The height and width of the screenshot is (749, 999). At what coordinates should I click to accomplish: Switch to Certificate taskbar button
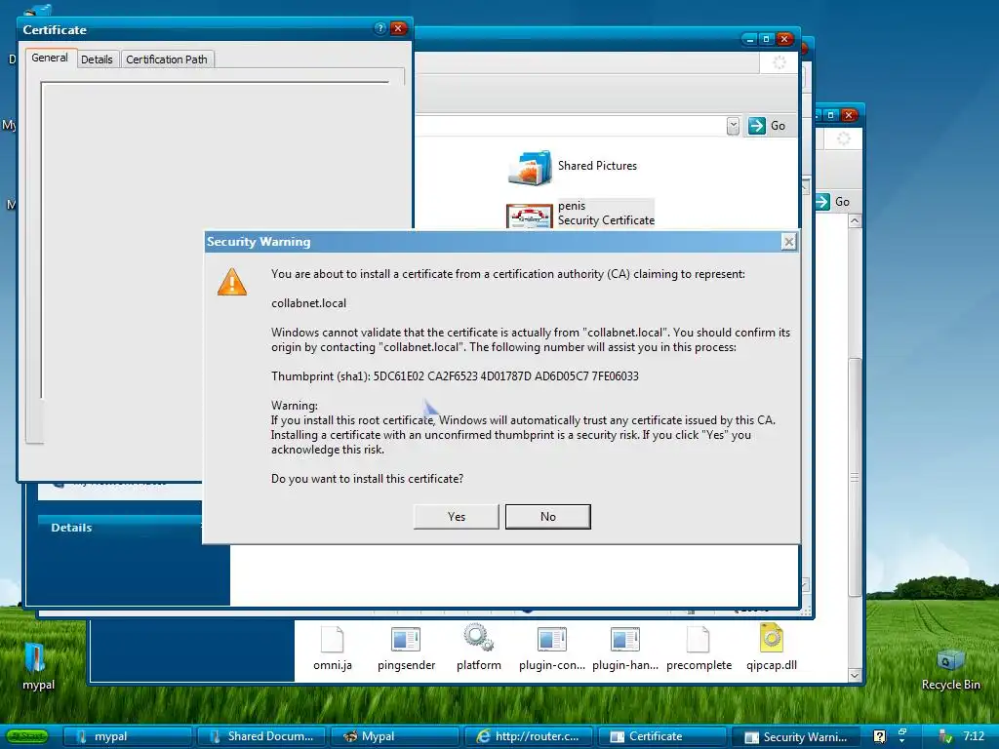click(662, 736)
